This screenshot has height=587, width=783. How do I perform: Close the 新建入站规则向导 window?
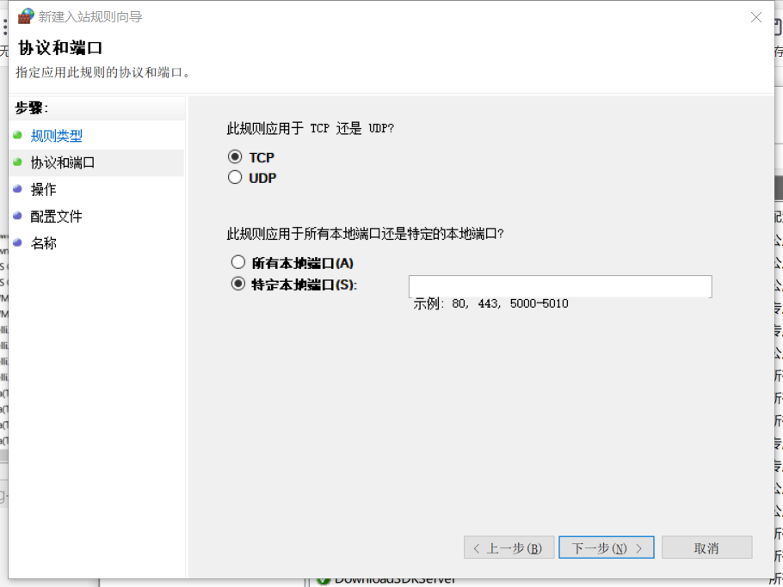tap(756, 17)
